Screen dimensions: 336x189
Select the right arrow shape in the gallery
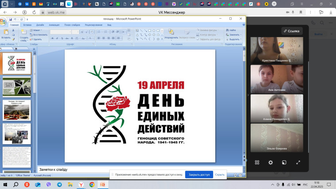coord(149,35)
